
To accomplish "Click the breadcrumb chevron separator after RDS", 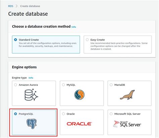I will (x=16, y=6).
